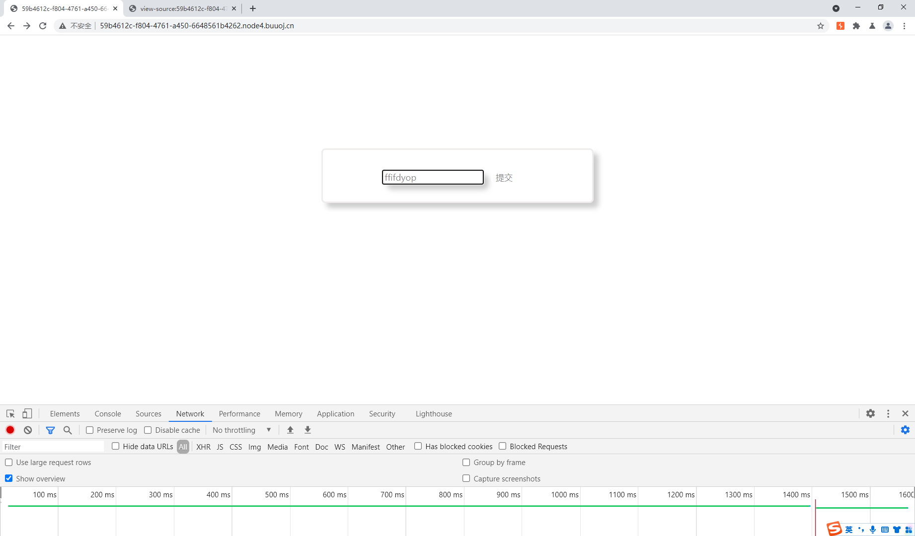Check Blocked Requests

pos(503,446)
